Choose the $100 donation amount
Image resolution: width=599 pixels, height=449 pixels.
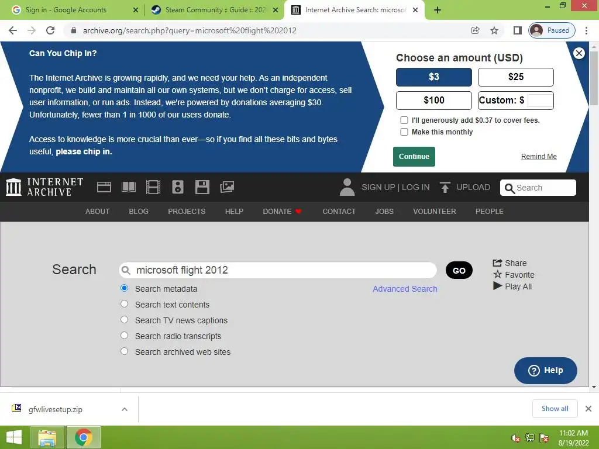pos(433,101)
